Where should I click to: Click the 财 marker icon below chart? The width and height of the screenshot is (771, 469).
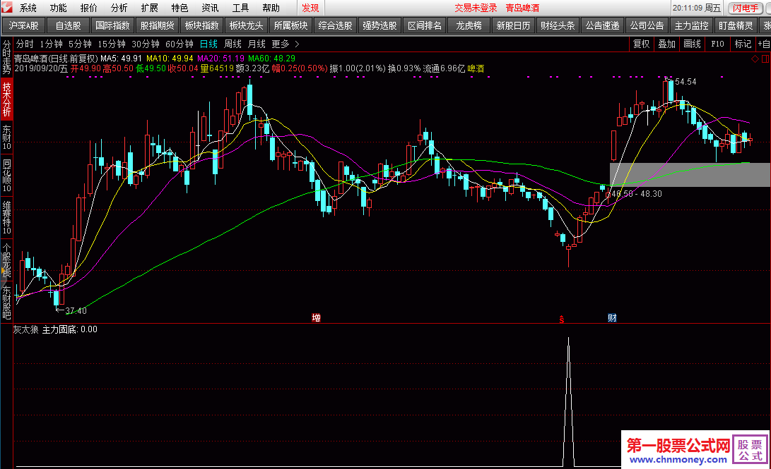click(x=612, y=318)
